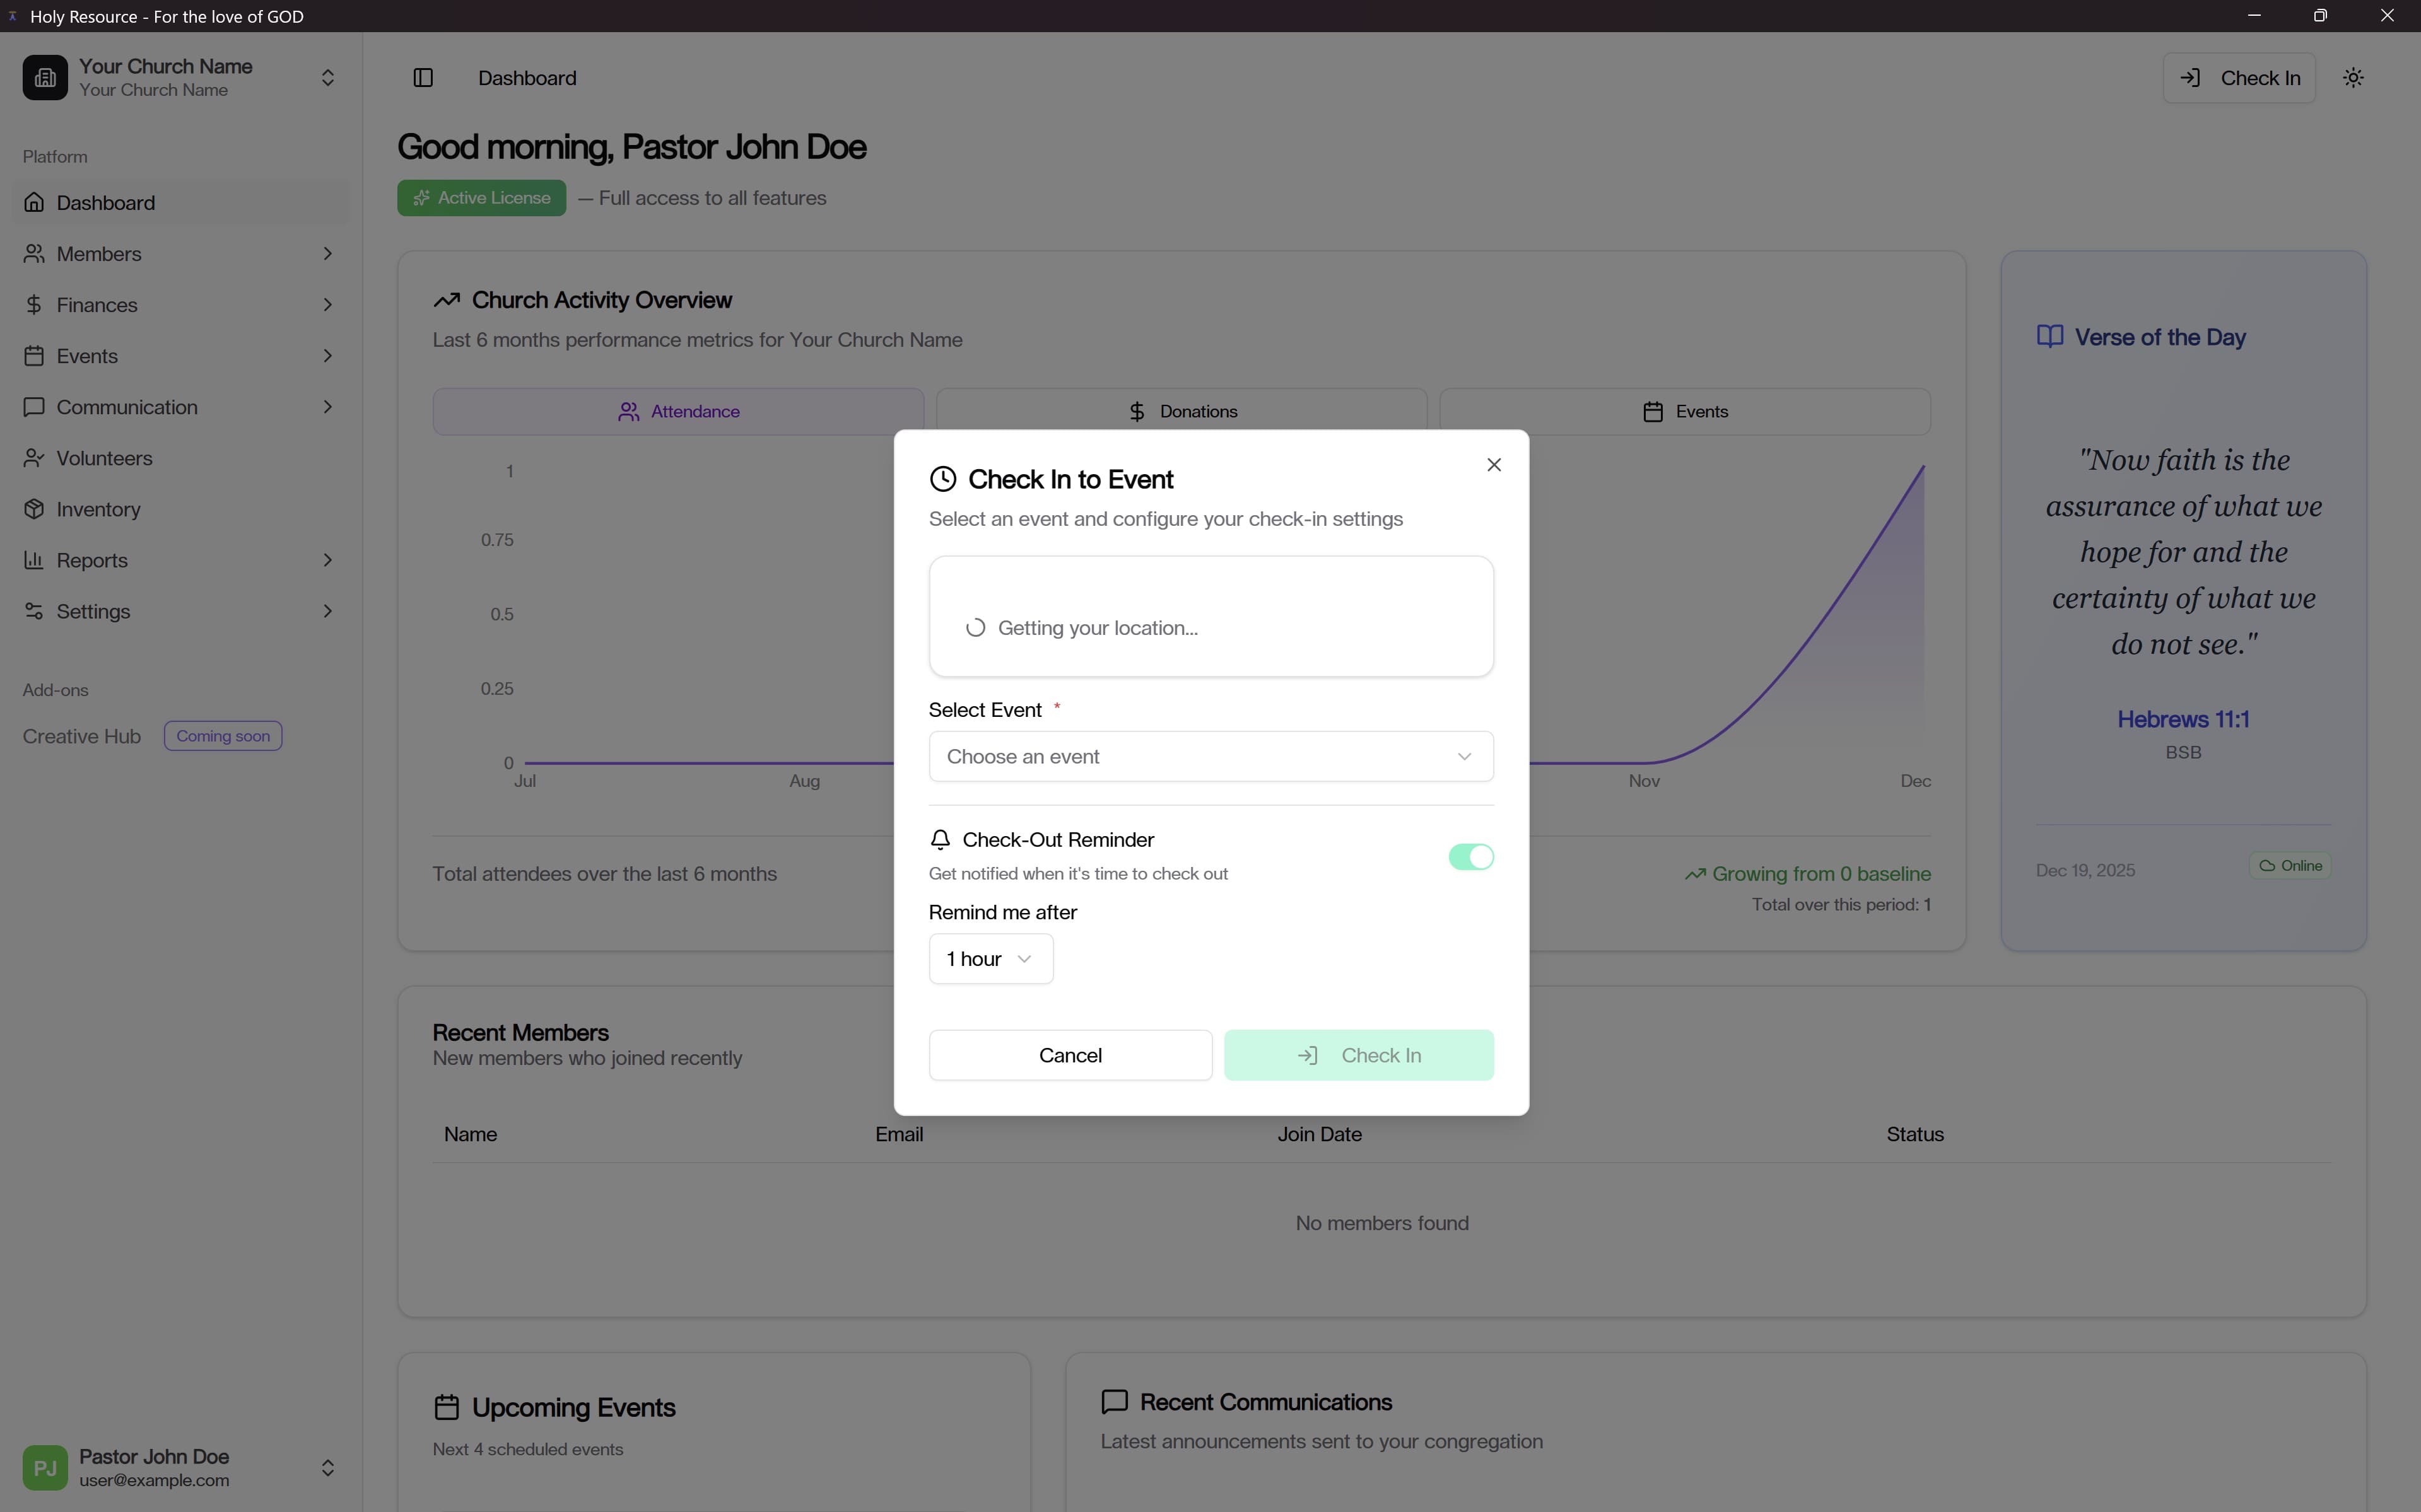This screenshot has height=1512, width=2421.
Task: Click the Check-Out Reminder bell icon
Action: pos(941,840)
